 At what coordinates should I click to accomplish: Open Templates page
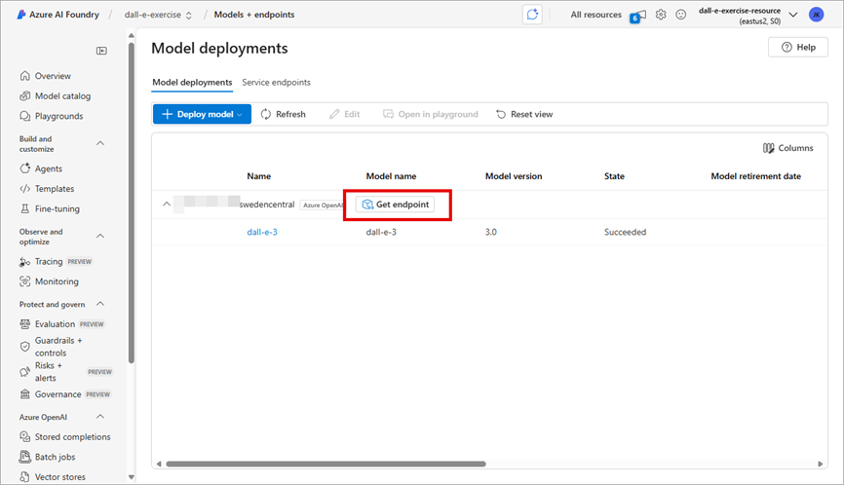55,189
